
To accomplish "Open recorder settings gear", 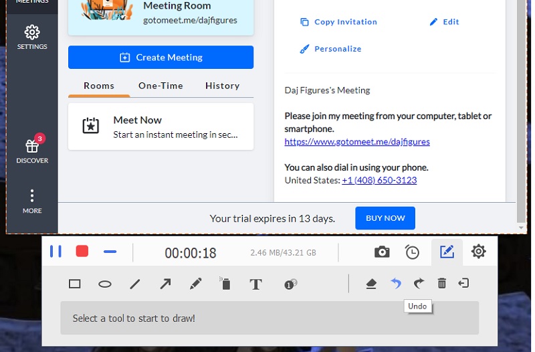I will click(478, 252).
